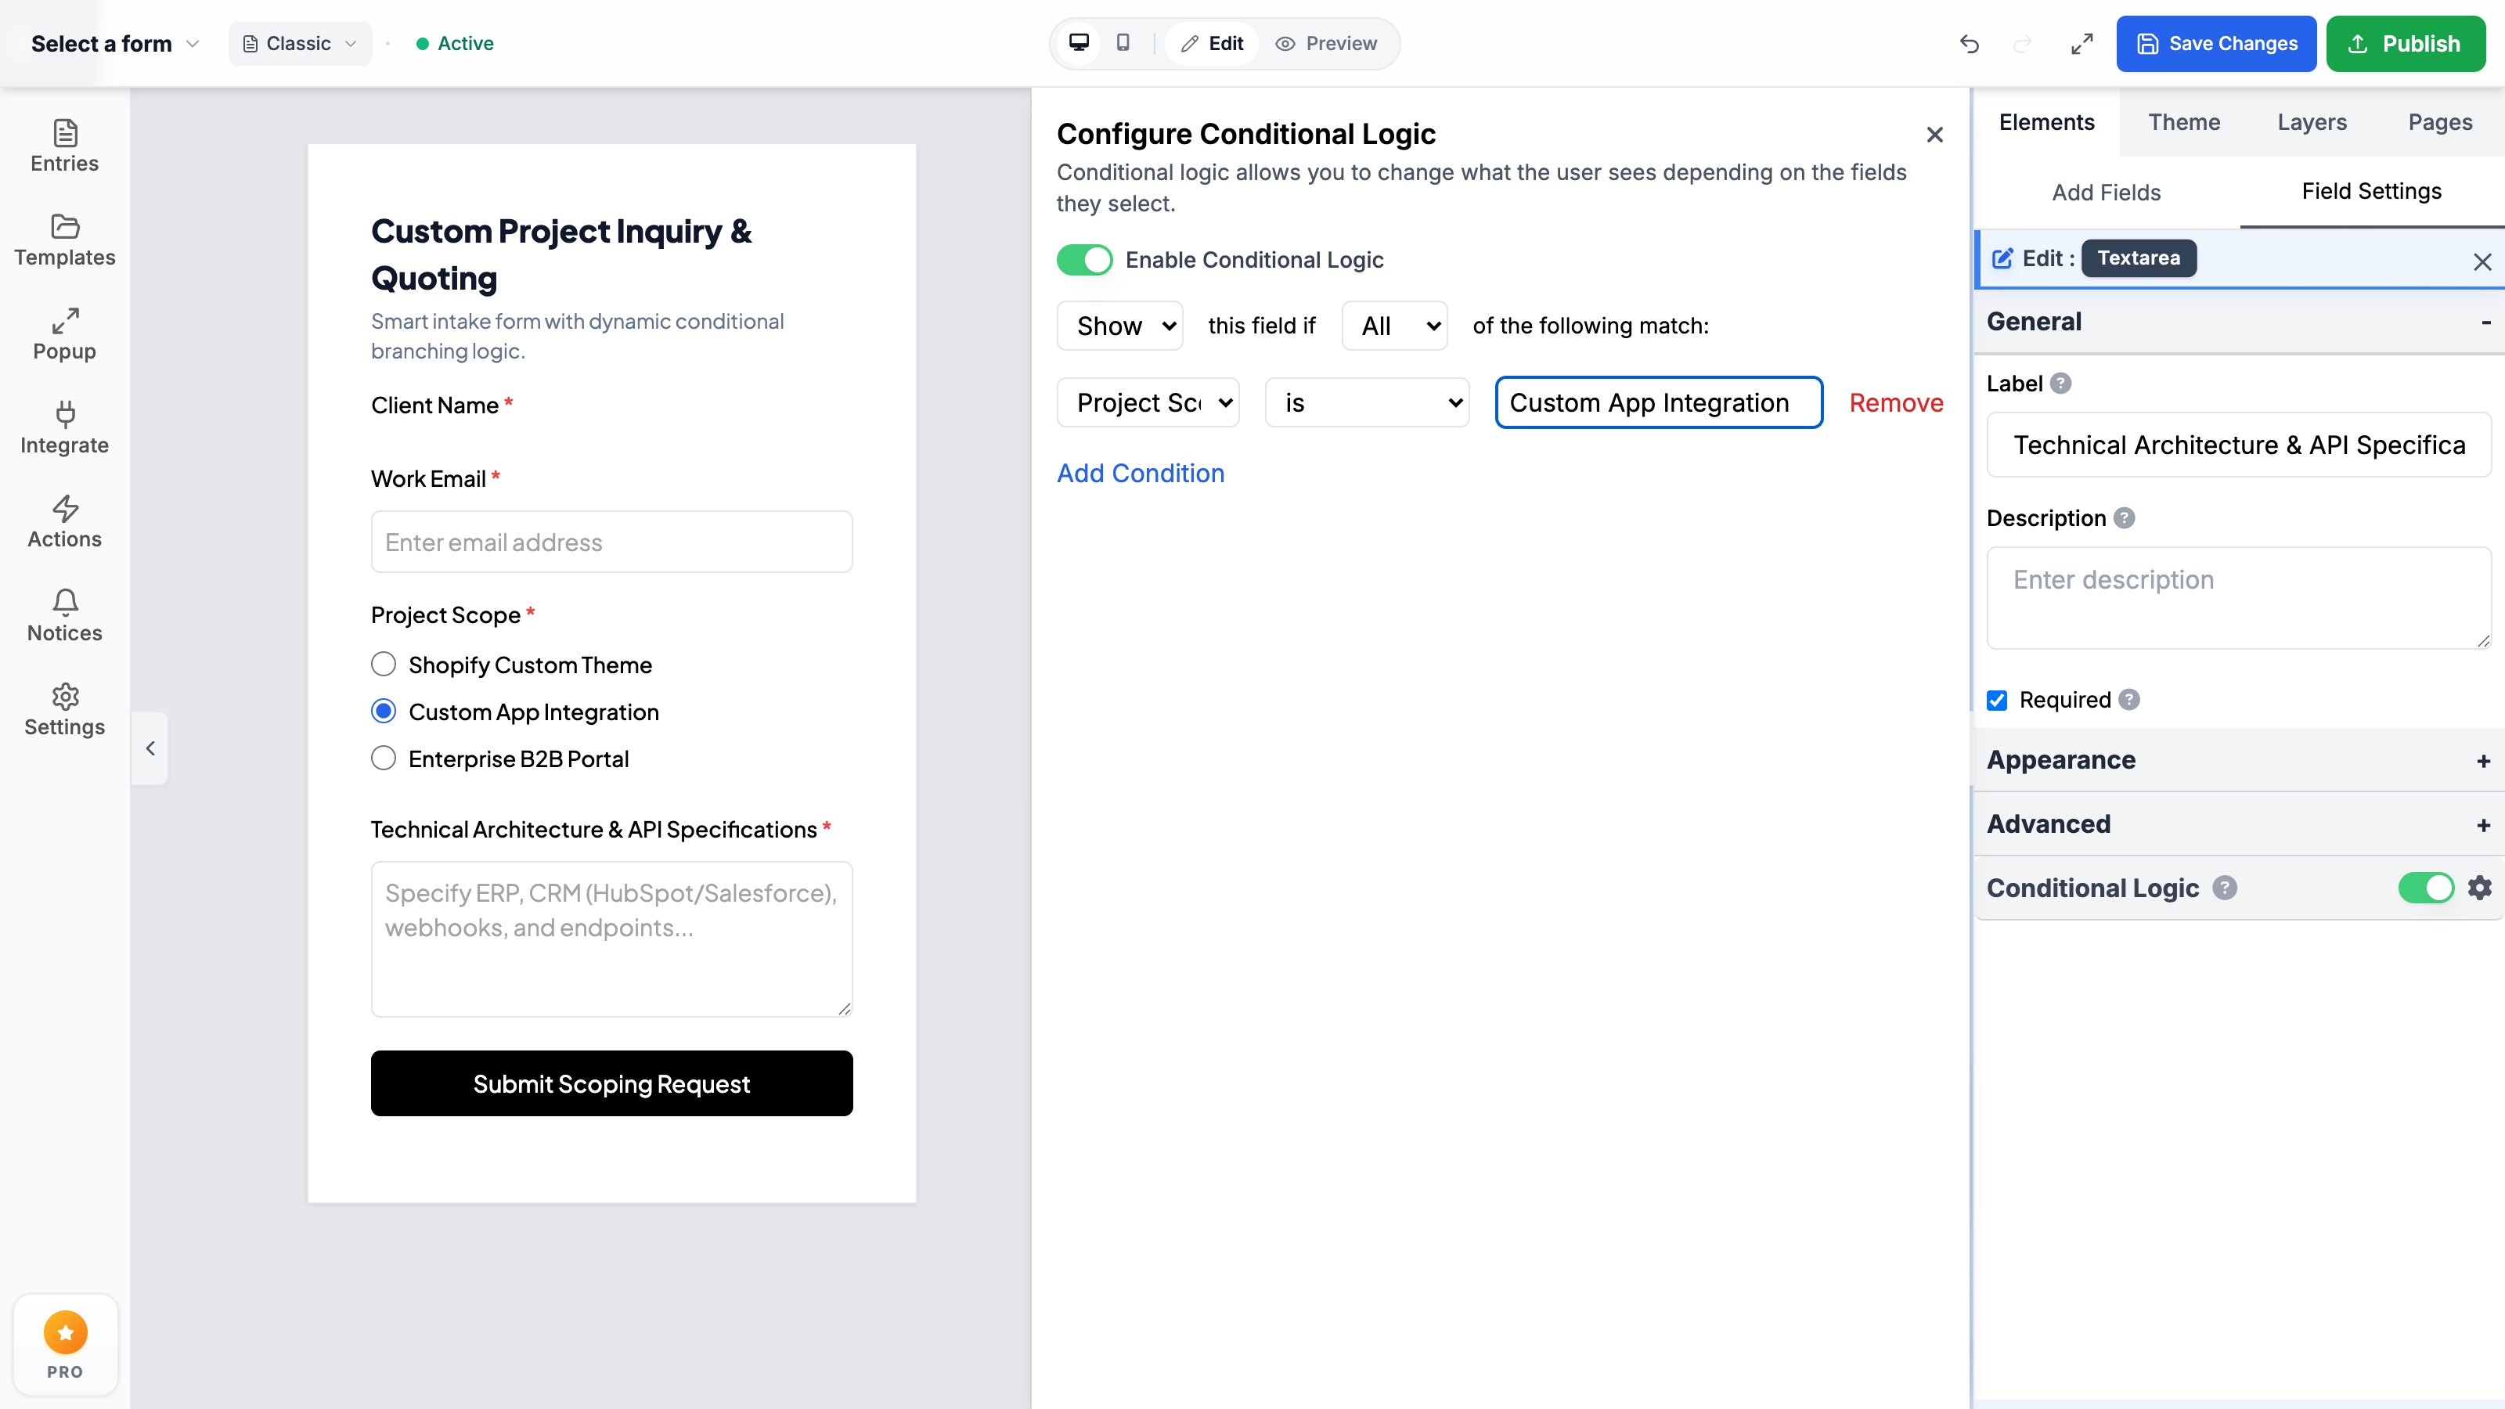
Task: Expand the Advanced section
Action: point(2239,824)
